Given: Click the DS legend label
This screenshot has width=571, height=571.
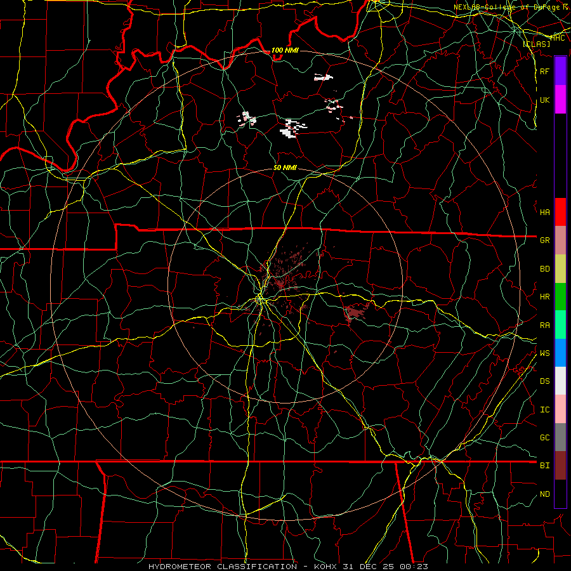Looking at the screenshot, I should 545,381.
